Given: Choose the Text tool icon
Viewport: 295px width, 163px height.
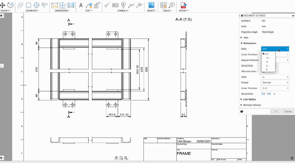Looking at the screenshot, I should pyautogui.click(x=81, y=5).
